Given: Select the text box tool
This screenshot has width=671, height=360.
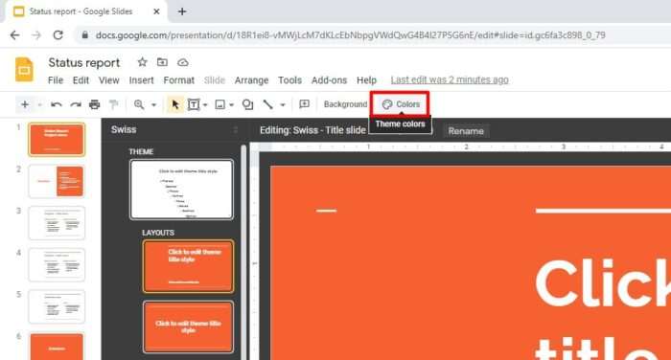Looking at the screenshot, I should 194,104.
